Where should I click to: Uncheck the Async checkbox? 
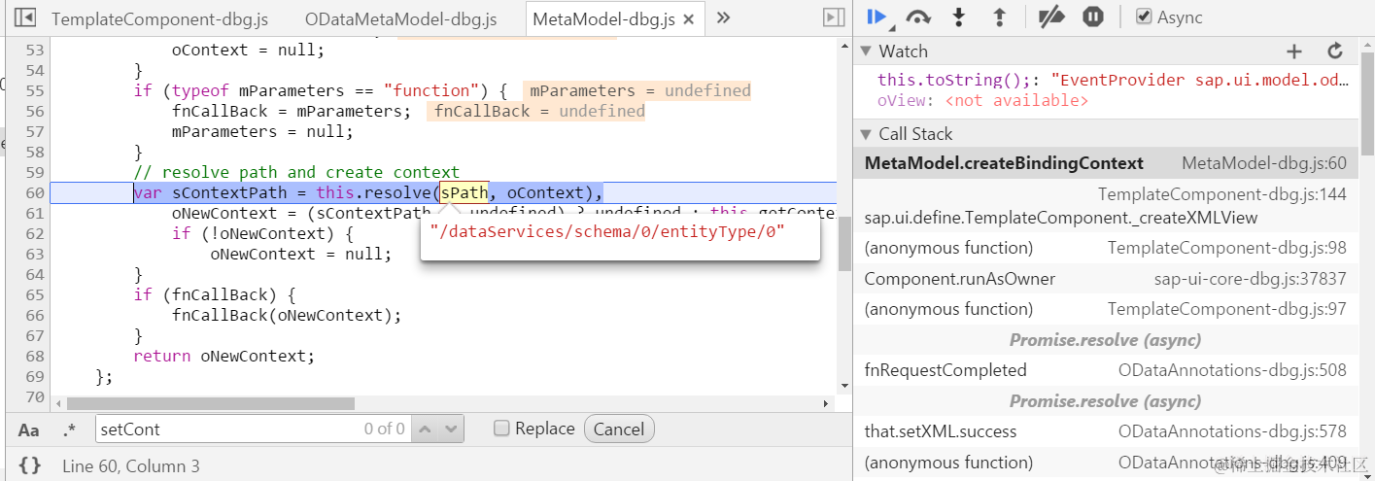click(1144, 17)
